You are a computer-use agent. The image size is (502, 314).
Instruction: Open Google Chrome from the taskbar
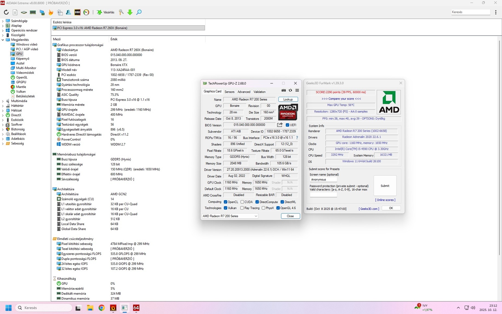102,308
